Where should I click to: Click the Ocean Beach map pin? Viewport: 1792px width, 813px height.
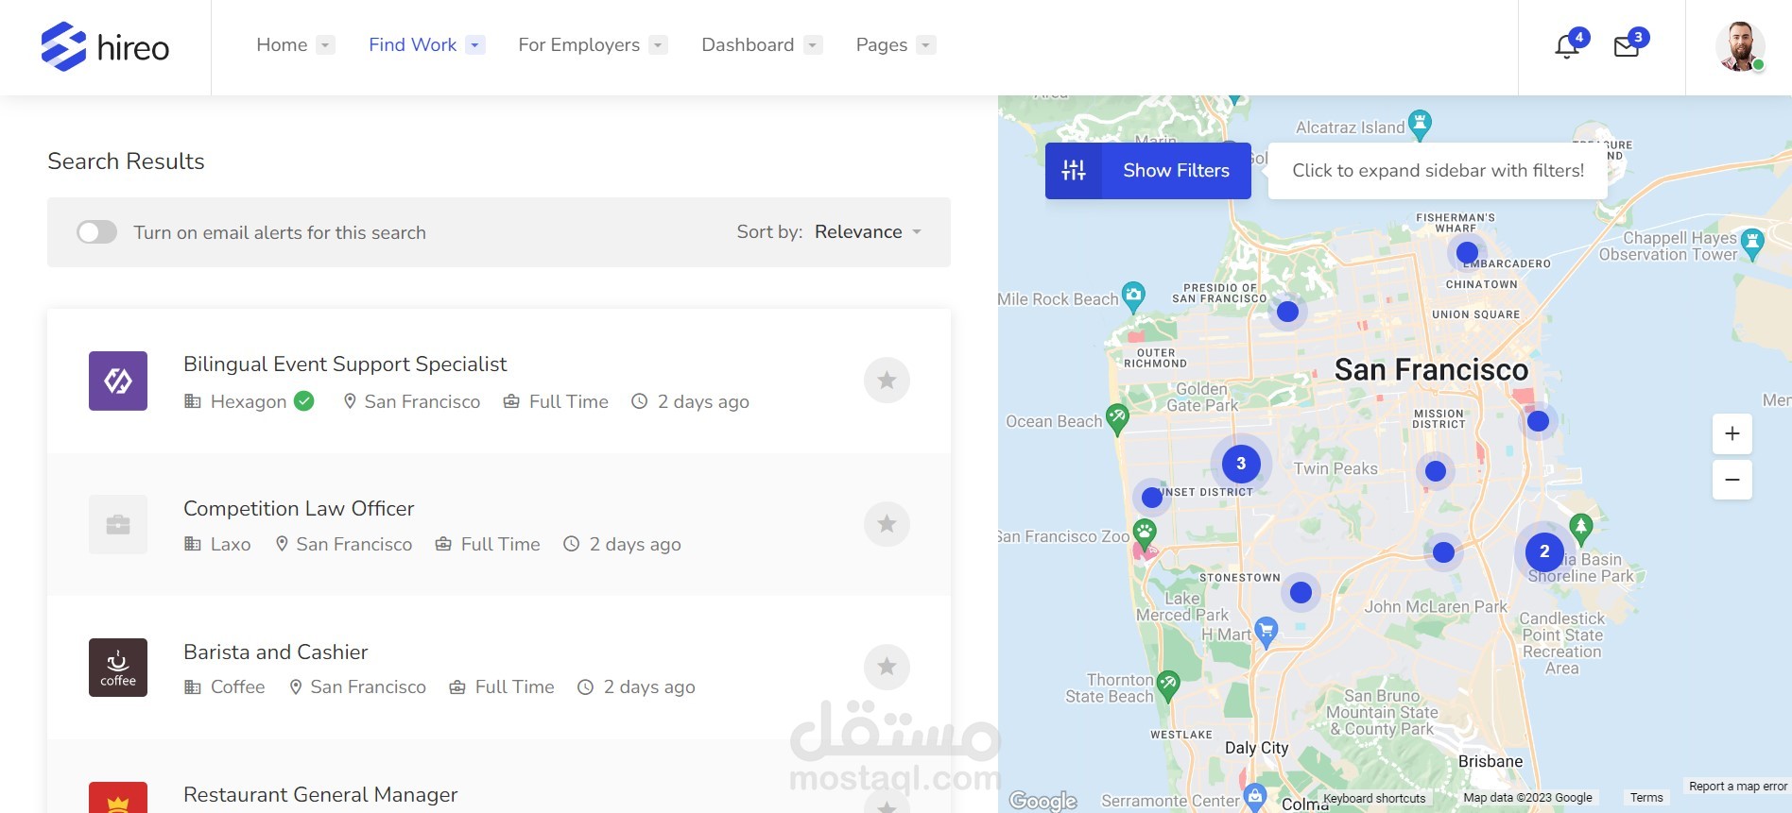[x=1117, y=418]
